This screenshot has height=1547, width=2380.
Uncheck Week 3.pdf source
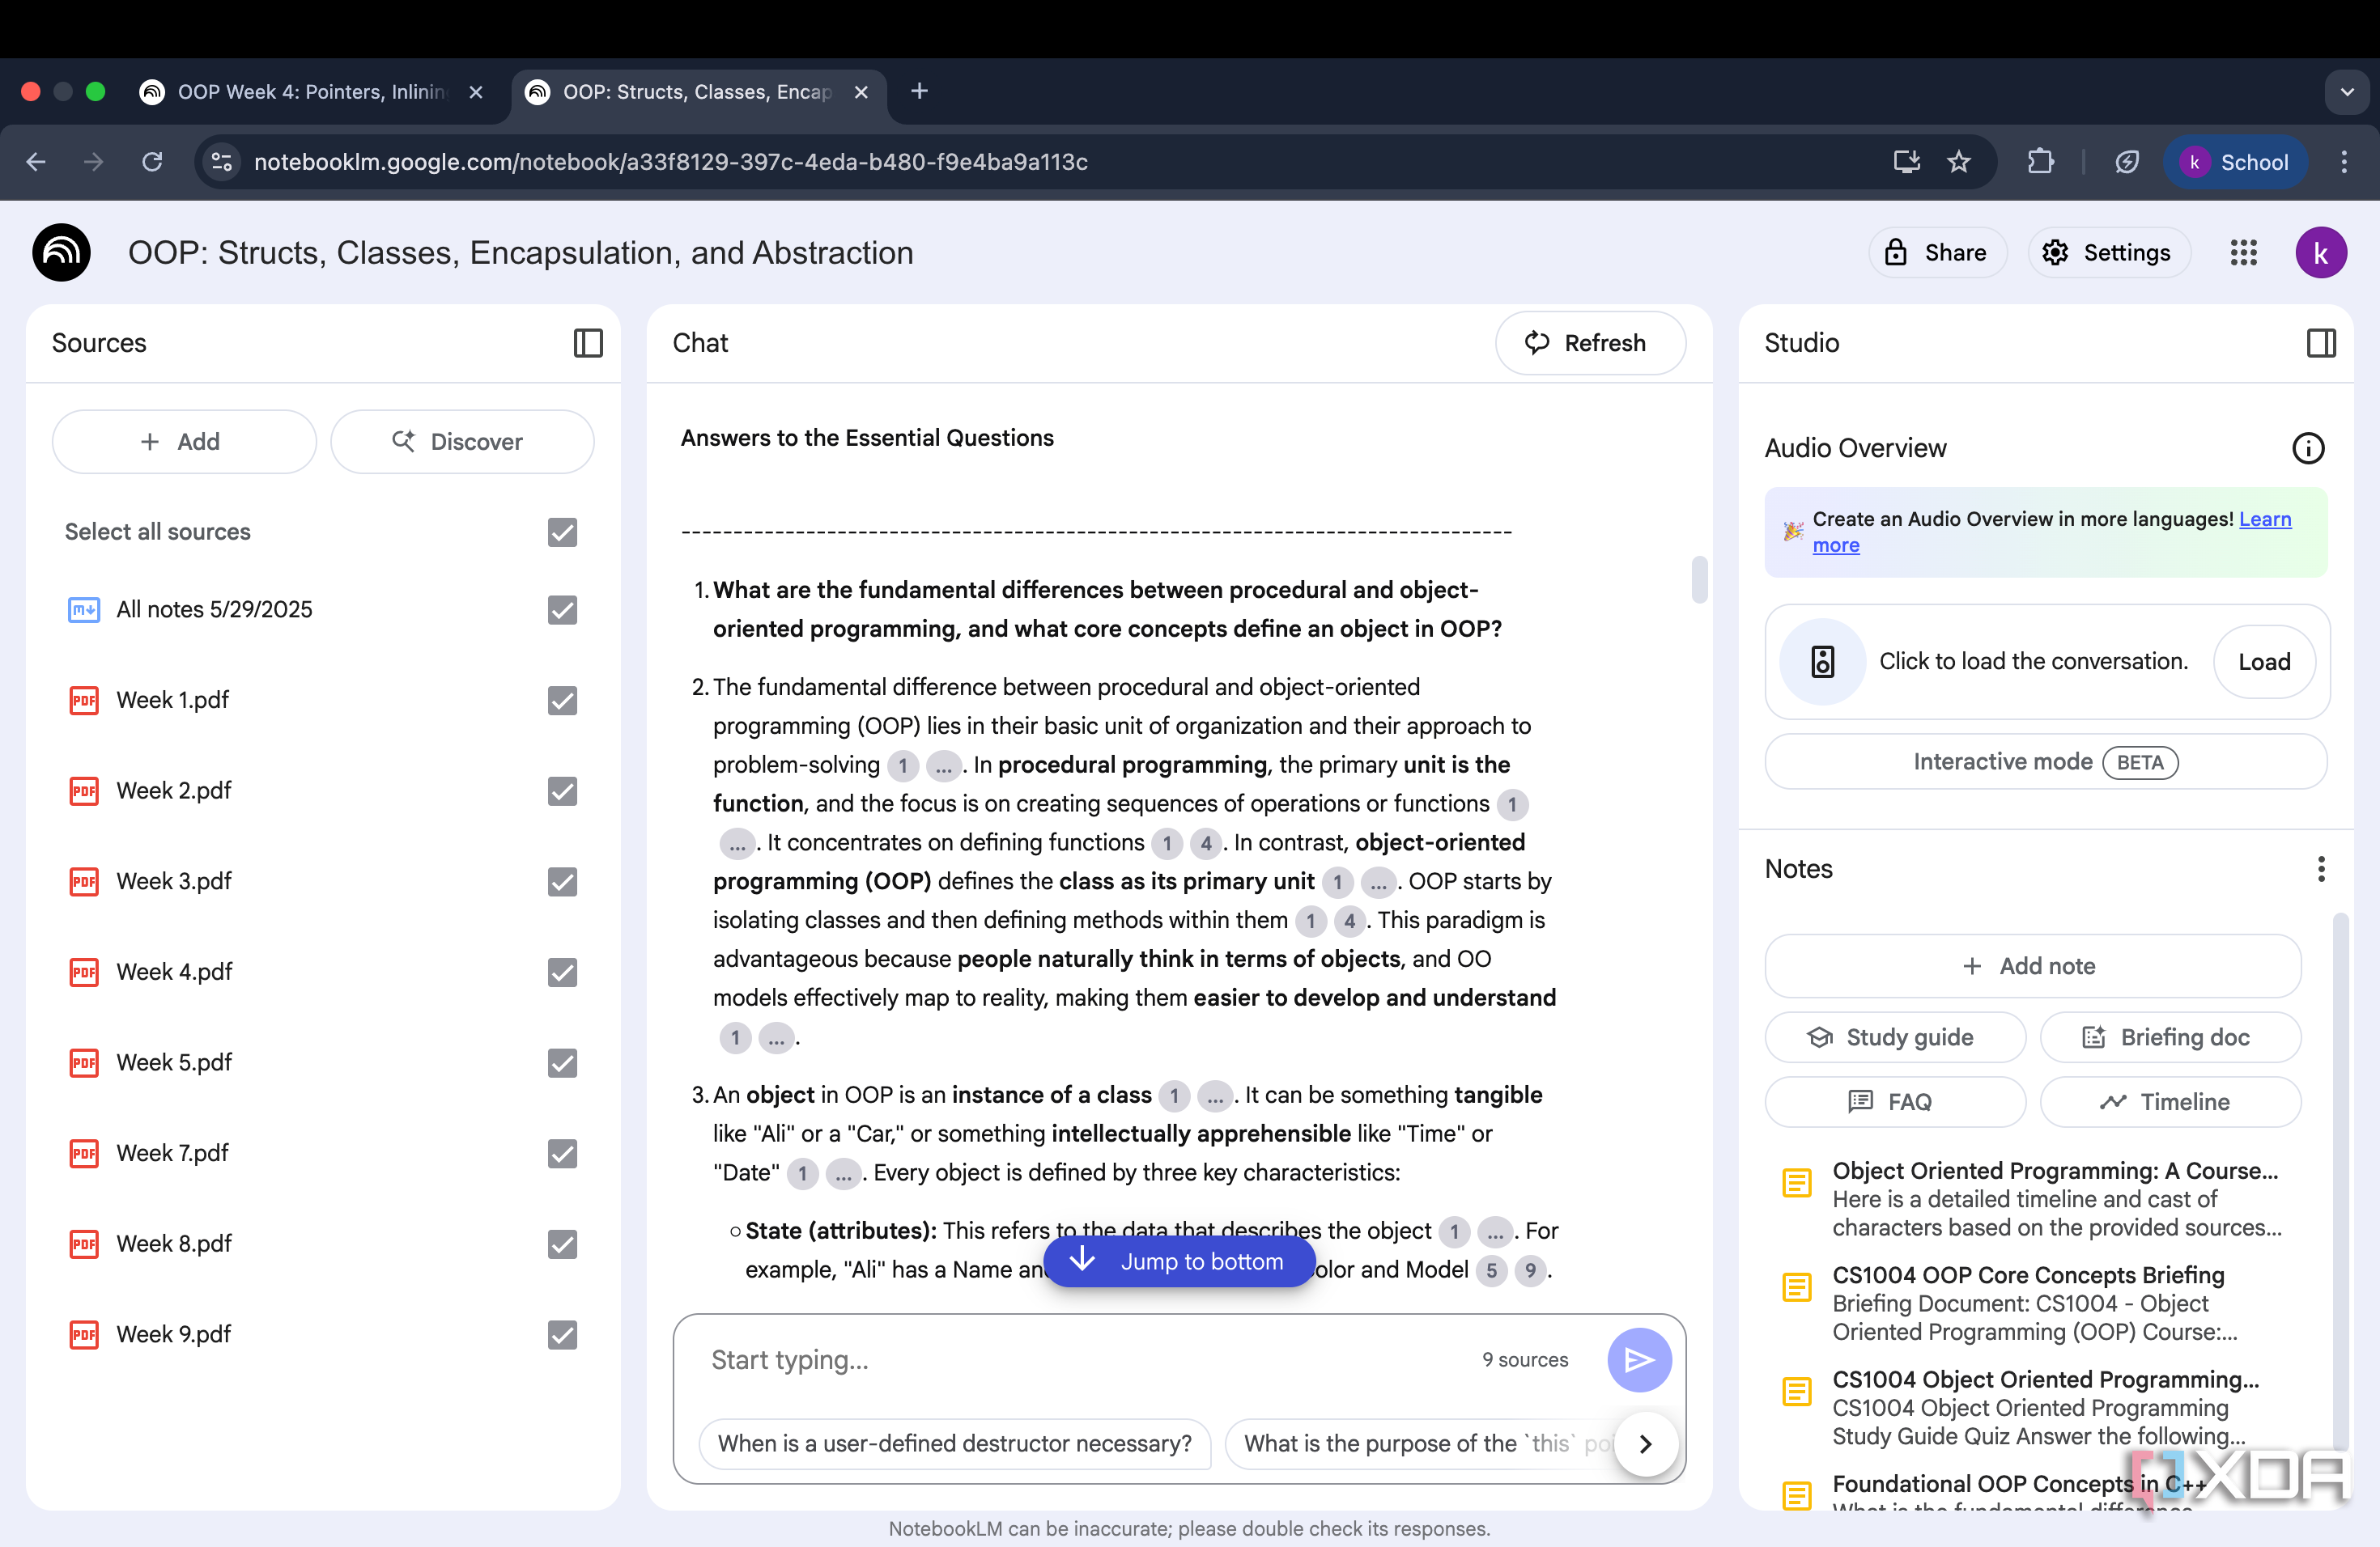562,881
